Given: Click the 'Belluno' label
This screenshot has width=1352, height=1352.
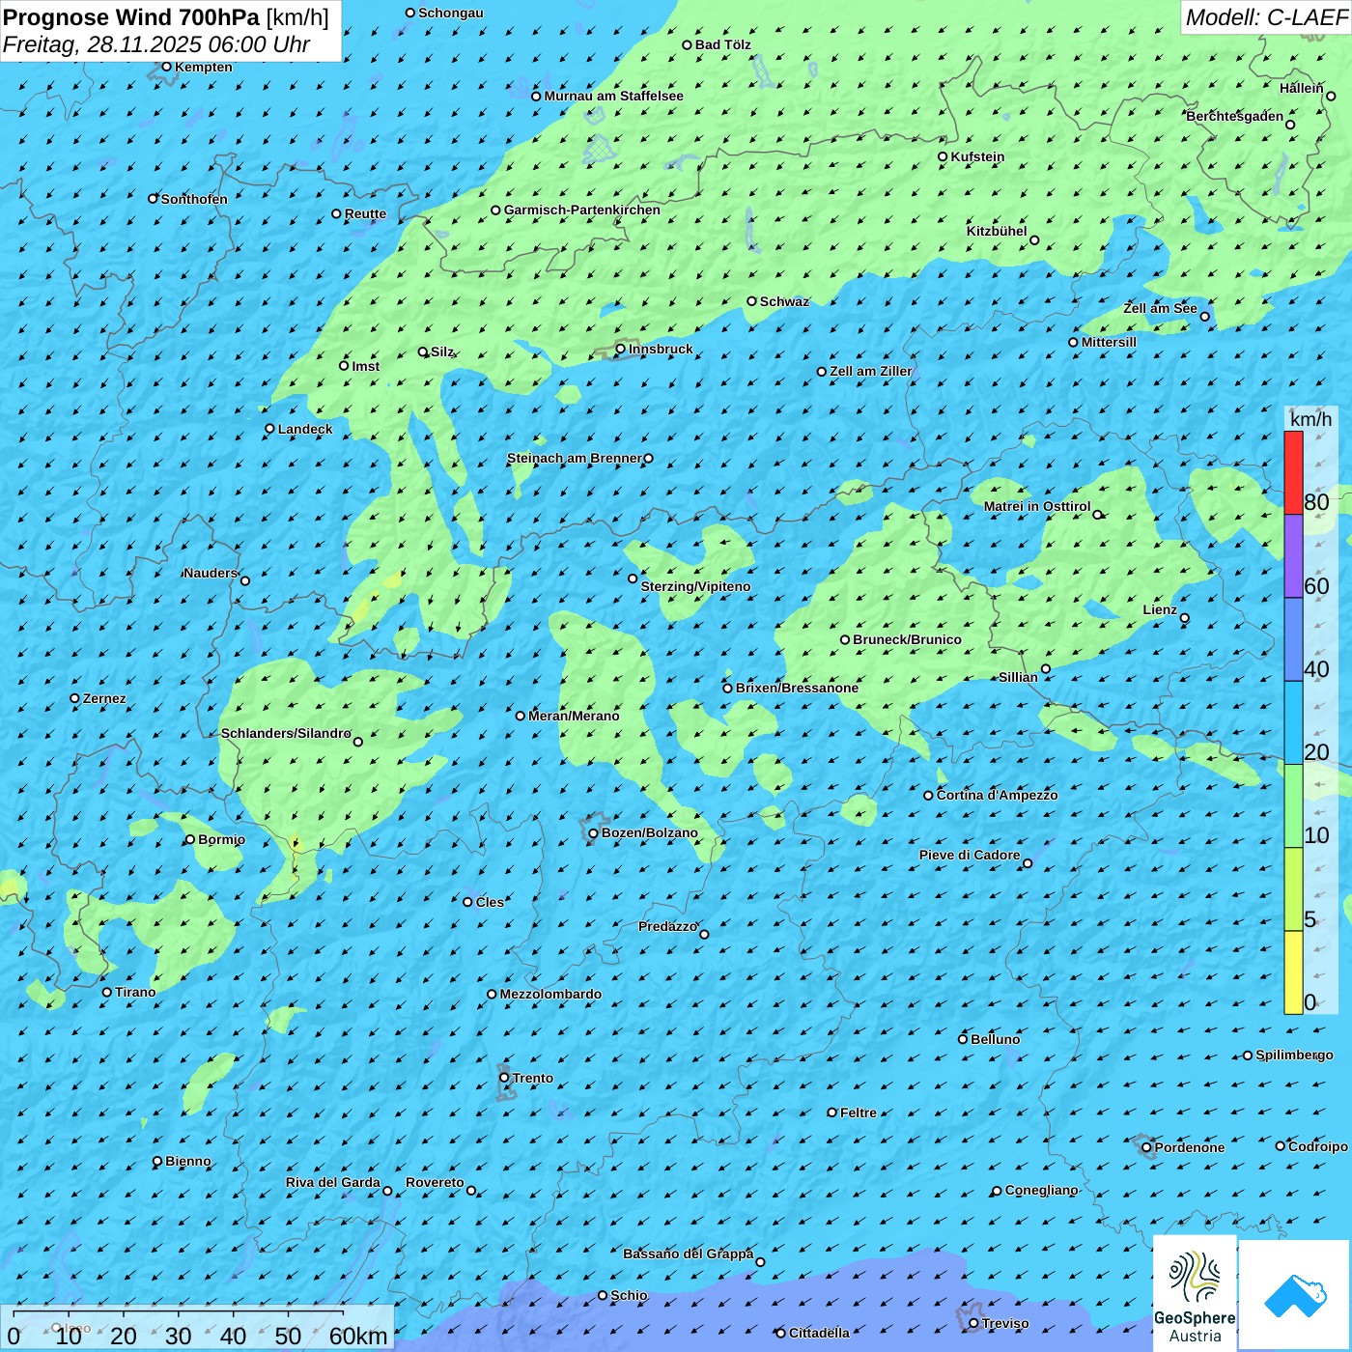Looking at the screenshot, I should pyautogui.click(x=995, y=1039).
